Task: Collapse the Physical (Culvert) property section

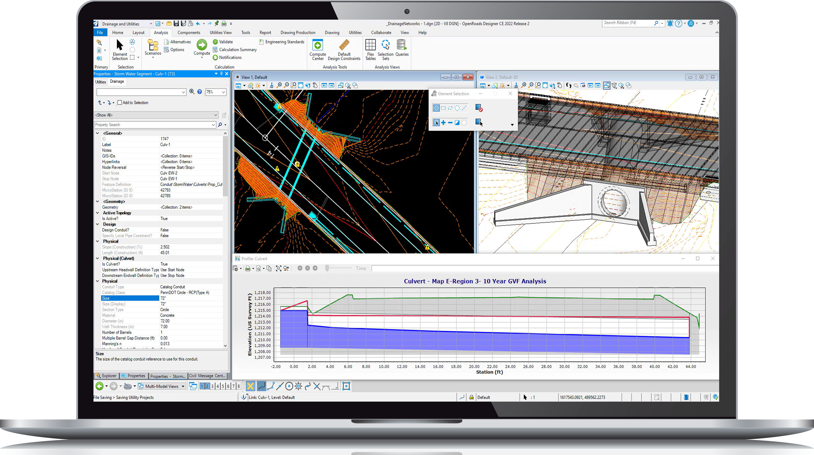Action: point(97,258)
